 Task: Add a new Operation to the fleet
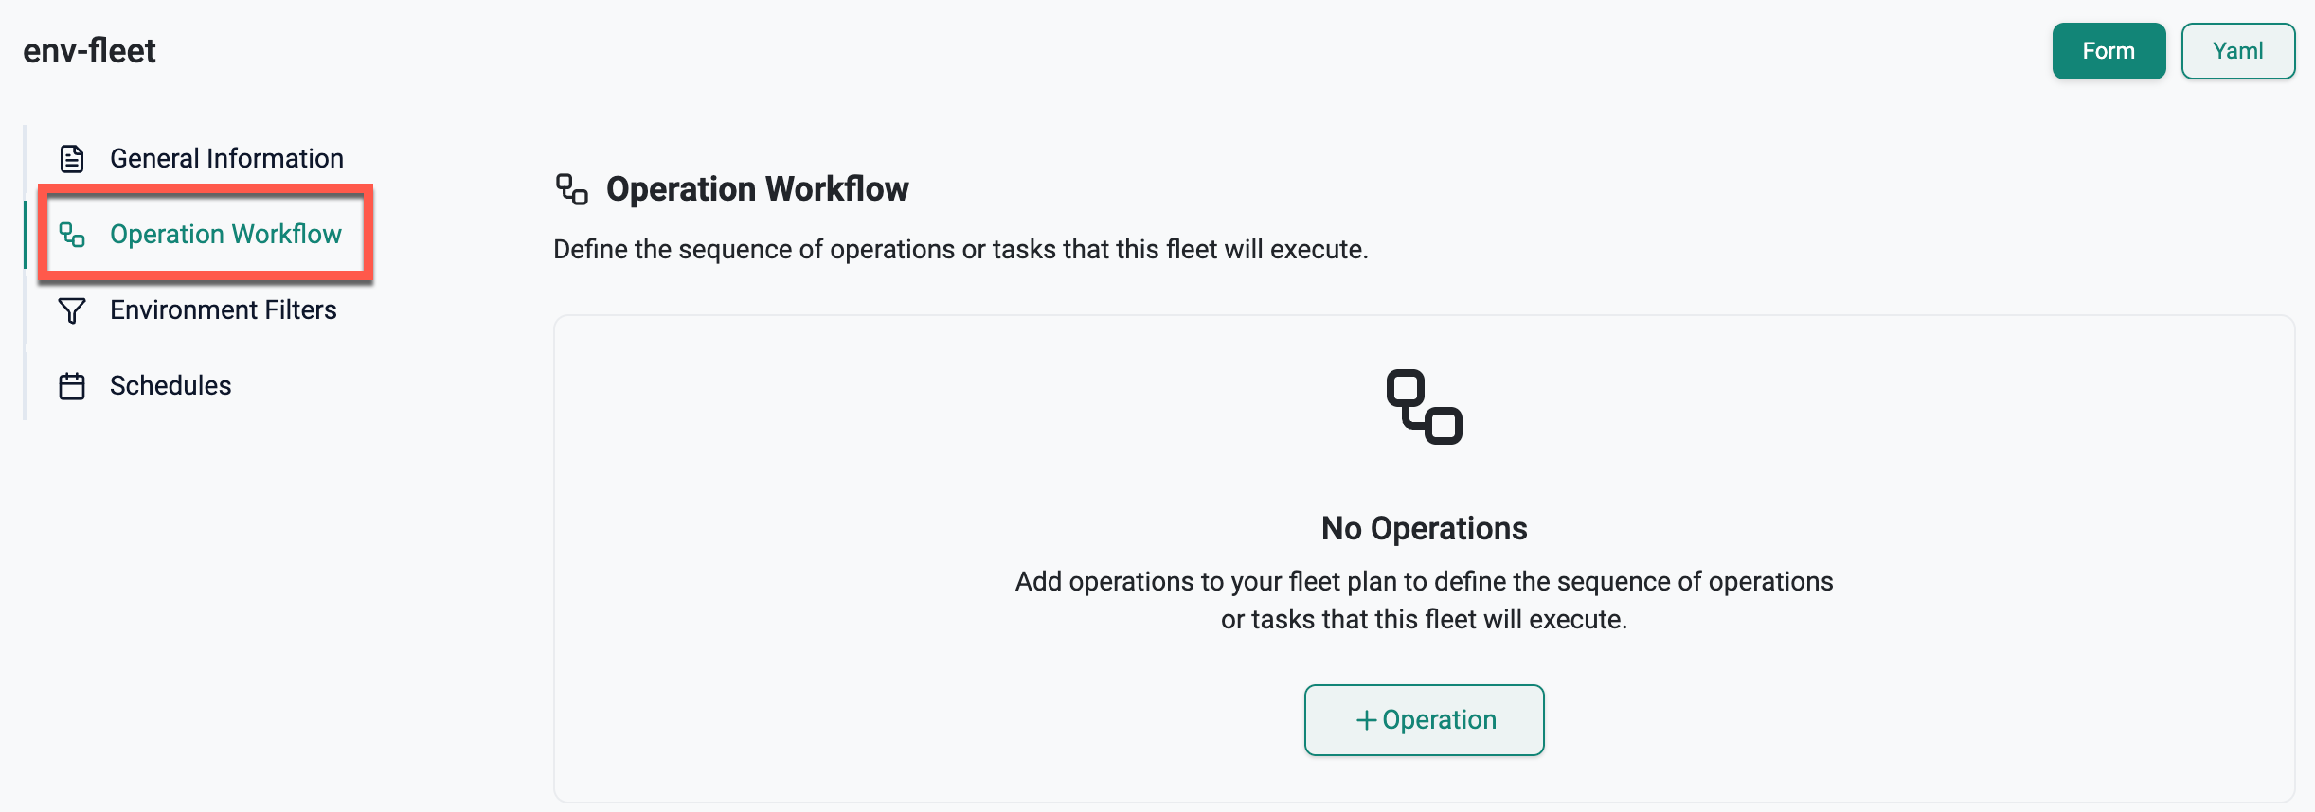1424,720
